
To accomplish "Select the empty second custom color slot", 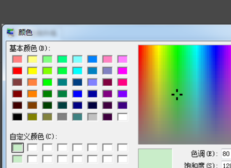I will 32,147.
